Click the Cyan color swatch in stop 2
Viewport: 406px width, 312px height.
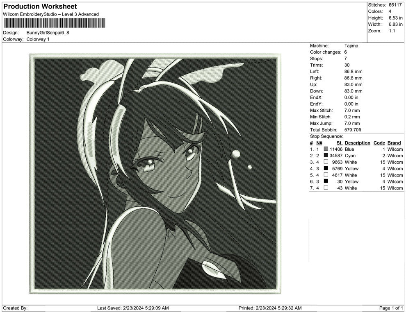(326, 155)
